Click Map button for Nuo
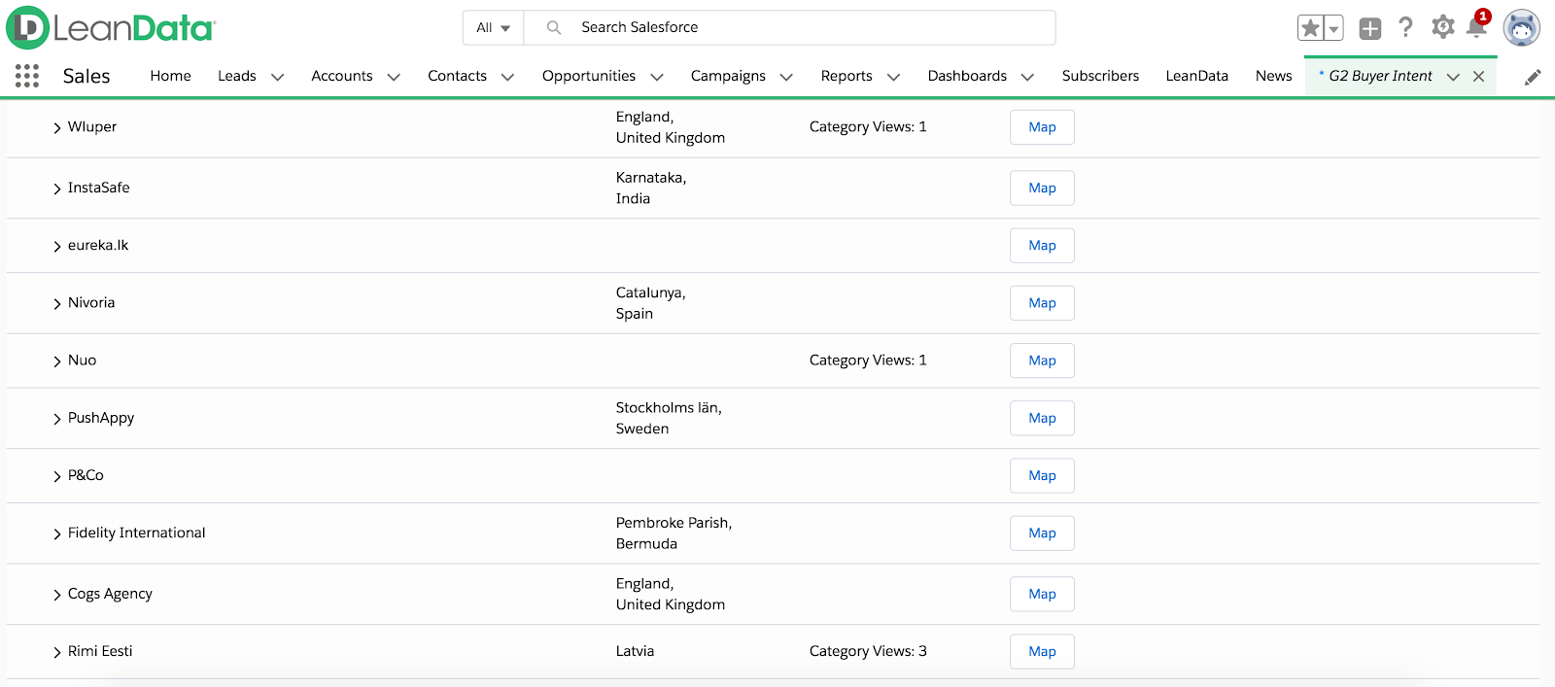Image resolution: width=1555 pixels, height=687 pixels. pos(1042,361)
